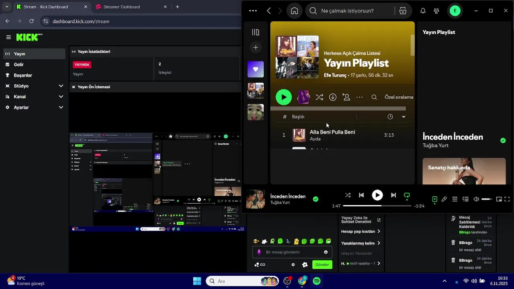Image resolution: width=514 pixels, height=289 pixels.
Task: Resume playback in the player bar
Action: click(377, 195)
